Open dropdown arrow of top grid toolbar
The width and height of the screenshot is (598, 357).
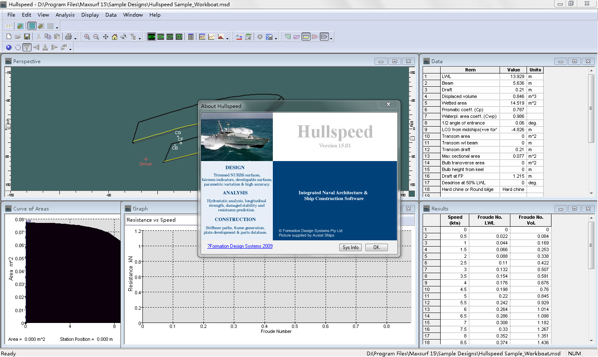click(57, 28)
